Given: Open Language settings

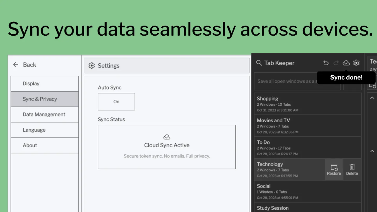Looking at the screenshot, I should 45,130.
